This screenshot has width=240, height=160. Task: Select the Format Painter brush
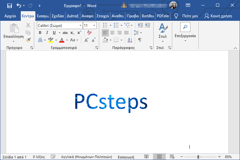(28, 40)
